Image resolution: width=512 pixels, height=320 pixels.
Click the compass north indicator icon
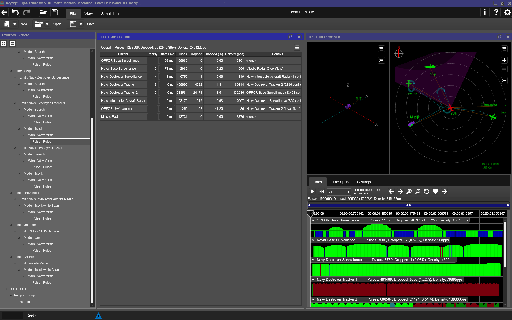point(399,53)
